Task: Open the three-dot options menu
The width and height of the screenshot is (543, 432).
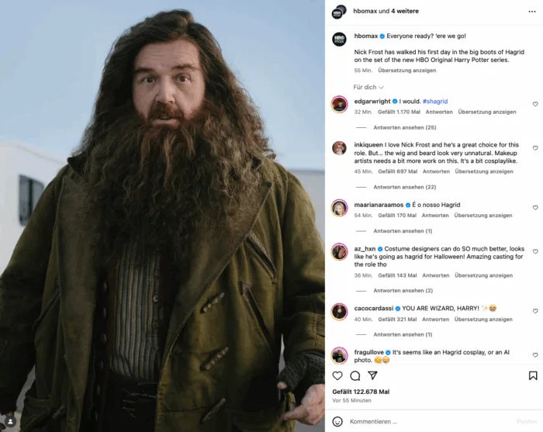Action: pyautogui.click(x=532, y=12)
